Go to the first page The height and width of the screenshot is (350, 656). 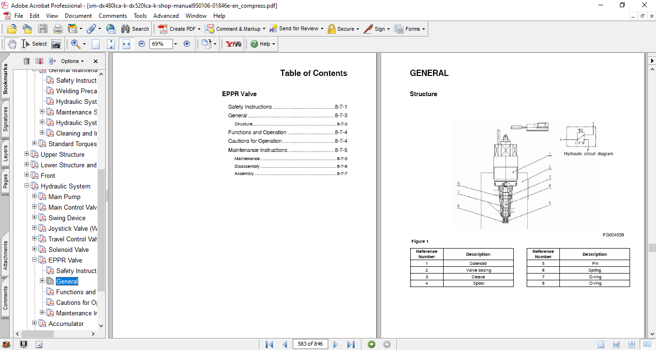tap(270, 344)
